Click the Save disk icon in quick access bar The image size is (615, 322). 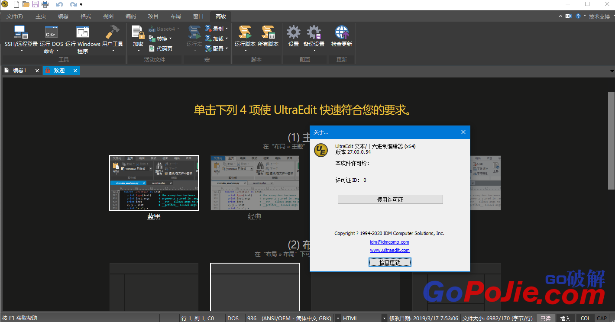(35, 4)
